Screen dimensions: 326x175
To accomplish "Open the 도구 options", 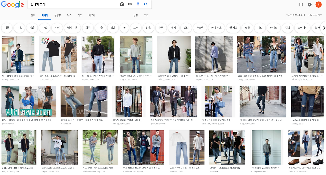I will pos(146,15).
